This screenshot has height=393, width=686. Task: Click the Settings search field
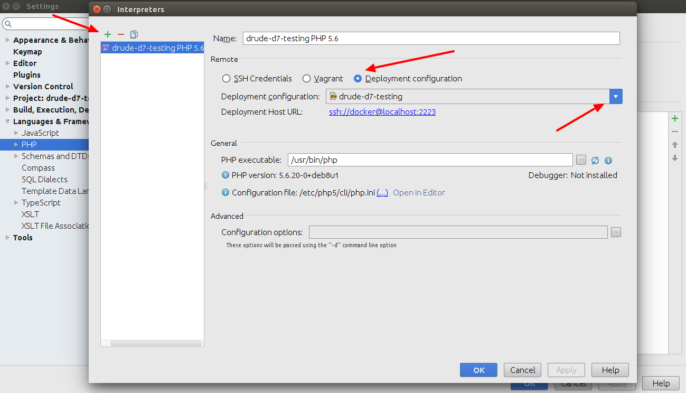point(45,24)
